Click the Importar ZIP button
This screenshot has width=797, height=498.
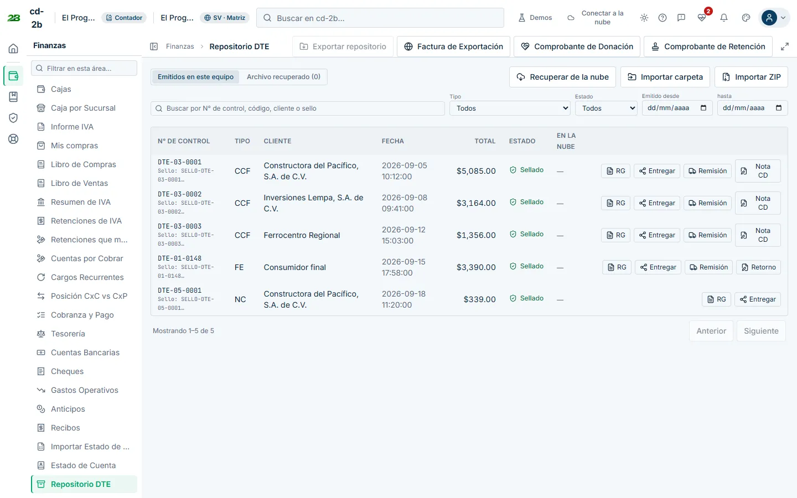click(x=751, y=77)
